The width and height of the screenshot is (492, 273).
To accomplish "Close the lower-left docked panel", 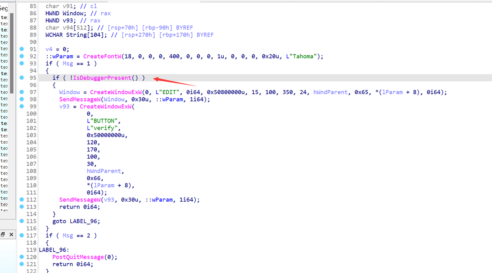I will (11, 235).
